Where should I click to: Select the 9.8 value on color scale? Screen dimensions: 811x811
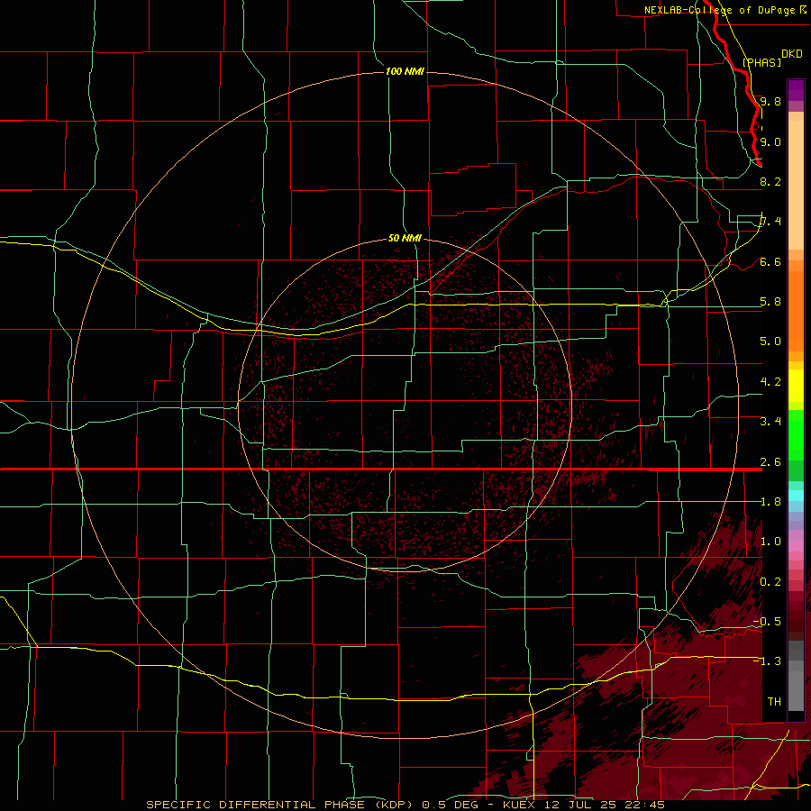click(x=770, y=101)
